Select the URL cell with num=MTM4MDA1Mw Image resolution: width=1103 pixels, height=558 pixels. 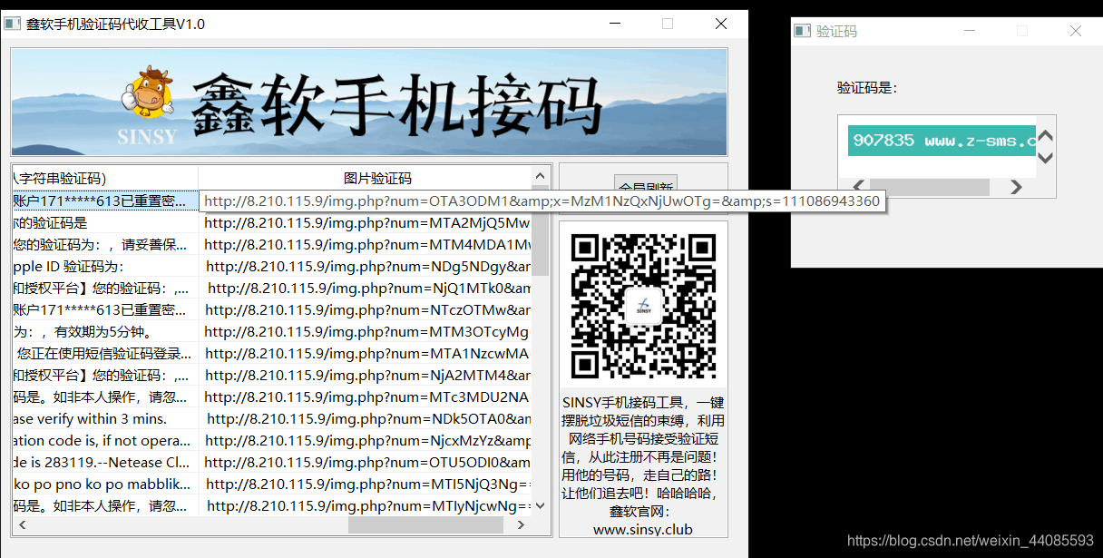click(x=365, y=244)
